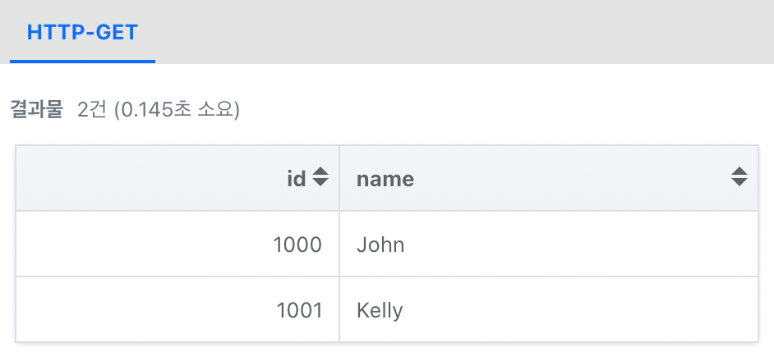The image size is (774, 361).
Task: Sort name column ascending with up arrow
Action: [x=739, y=171]
